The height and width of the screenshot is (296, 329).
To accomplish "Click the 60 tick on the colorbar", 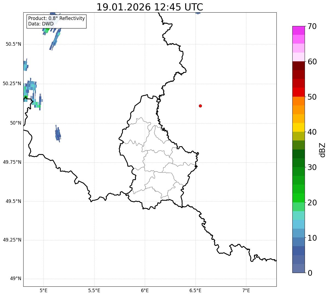I will pos(312,62).
